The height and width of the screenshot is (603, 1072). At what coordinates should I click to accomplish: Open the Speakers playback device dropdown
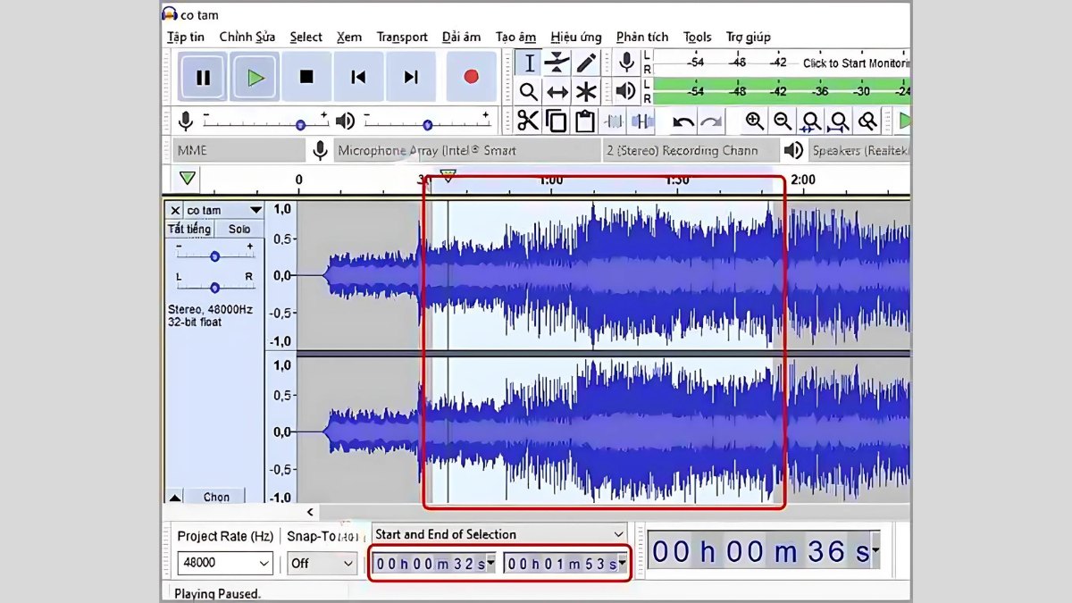[x=858, y=150]
